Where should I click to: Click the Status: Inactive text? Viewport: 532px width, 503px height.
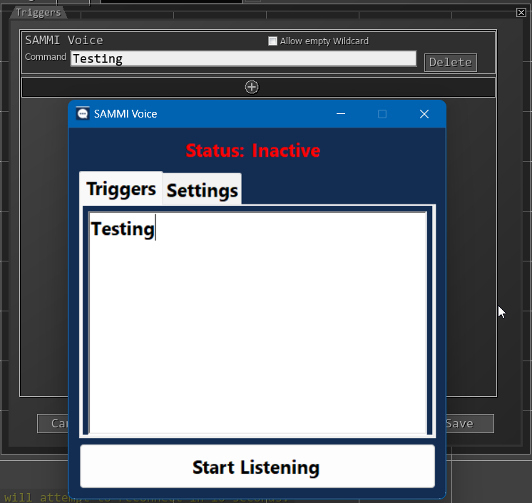click(252, 150)
